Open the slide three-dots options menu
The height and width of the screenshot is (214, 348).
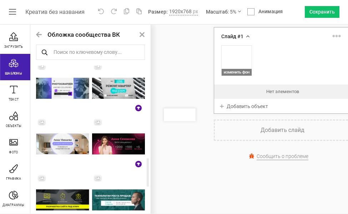pyautogui.click(x=336, y=36)
